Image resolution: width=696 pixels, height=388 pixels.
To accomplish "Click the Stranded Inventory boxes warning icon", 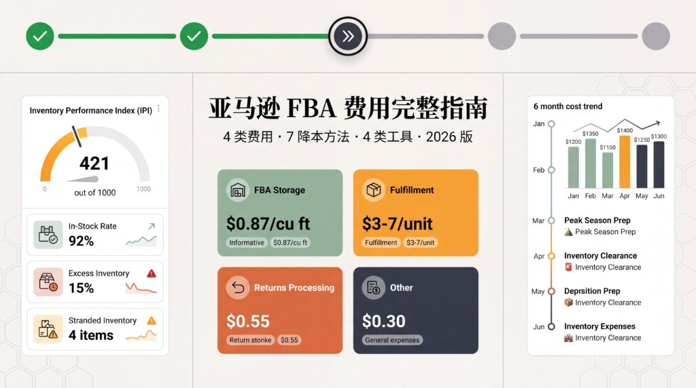I will click(x=48, y=329).
